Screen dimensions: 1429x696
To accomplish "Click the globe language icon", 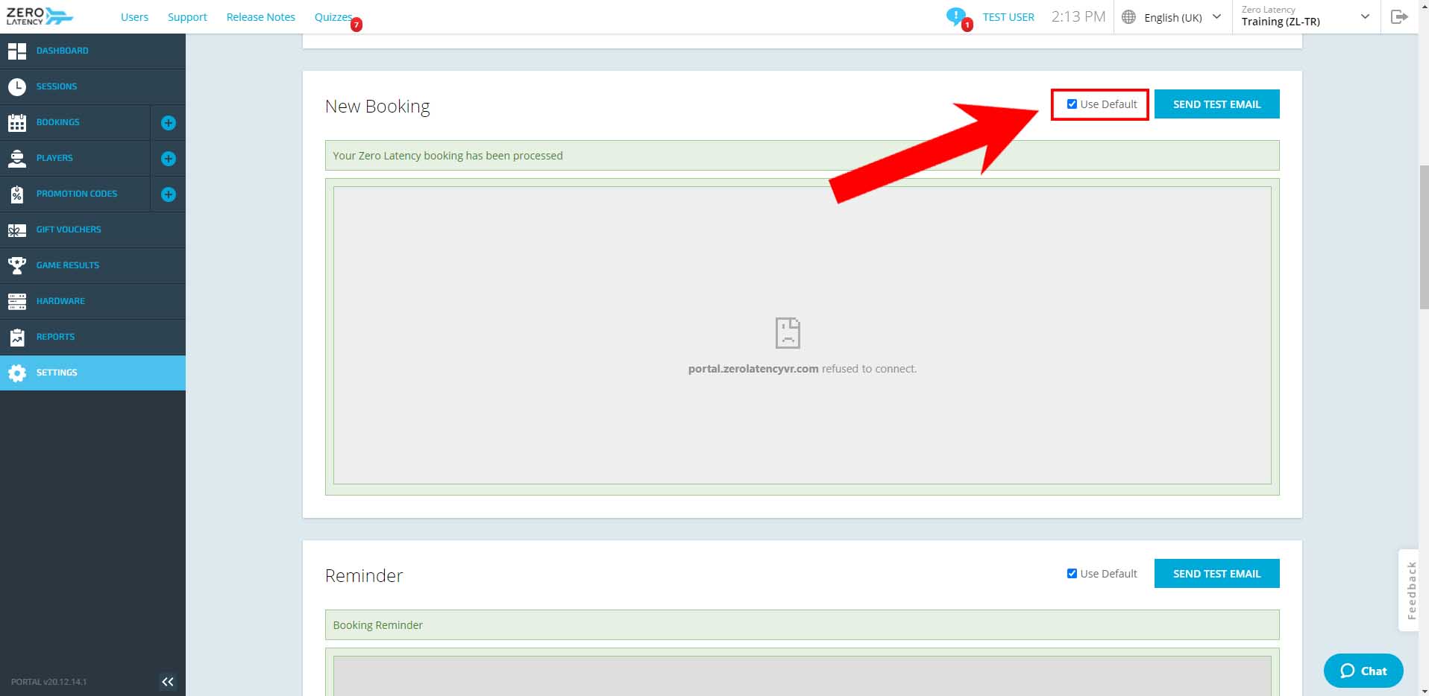I will [x=1129, y=17].
